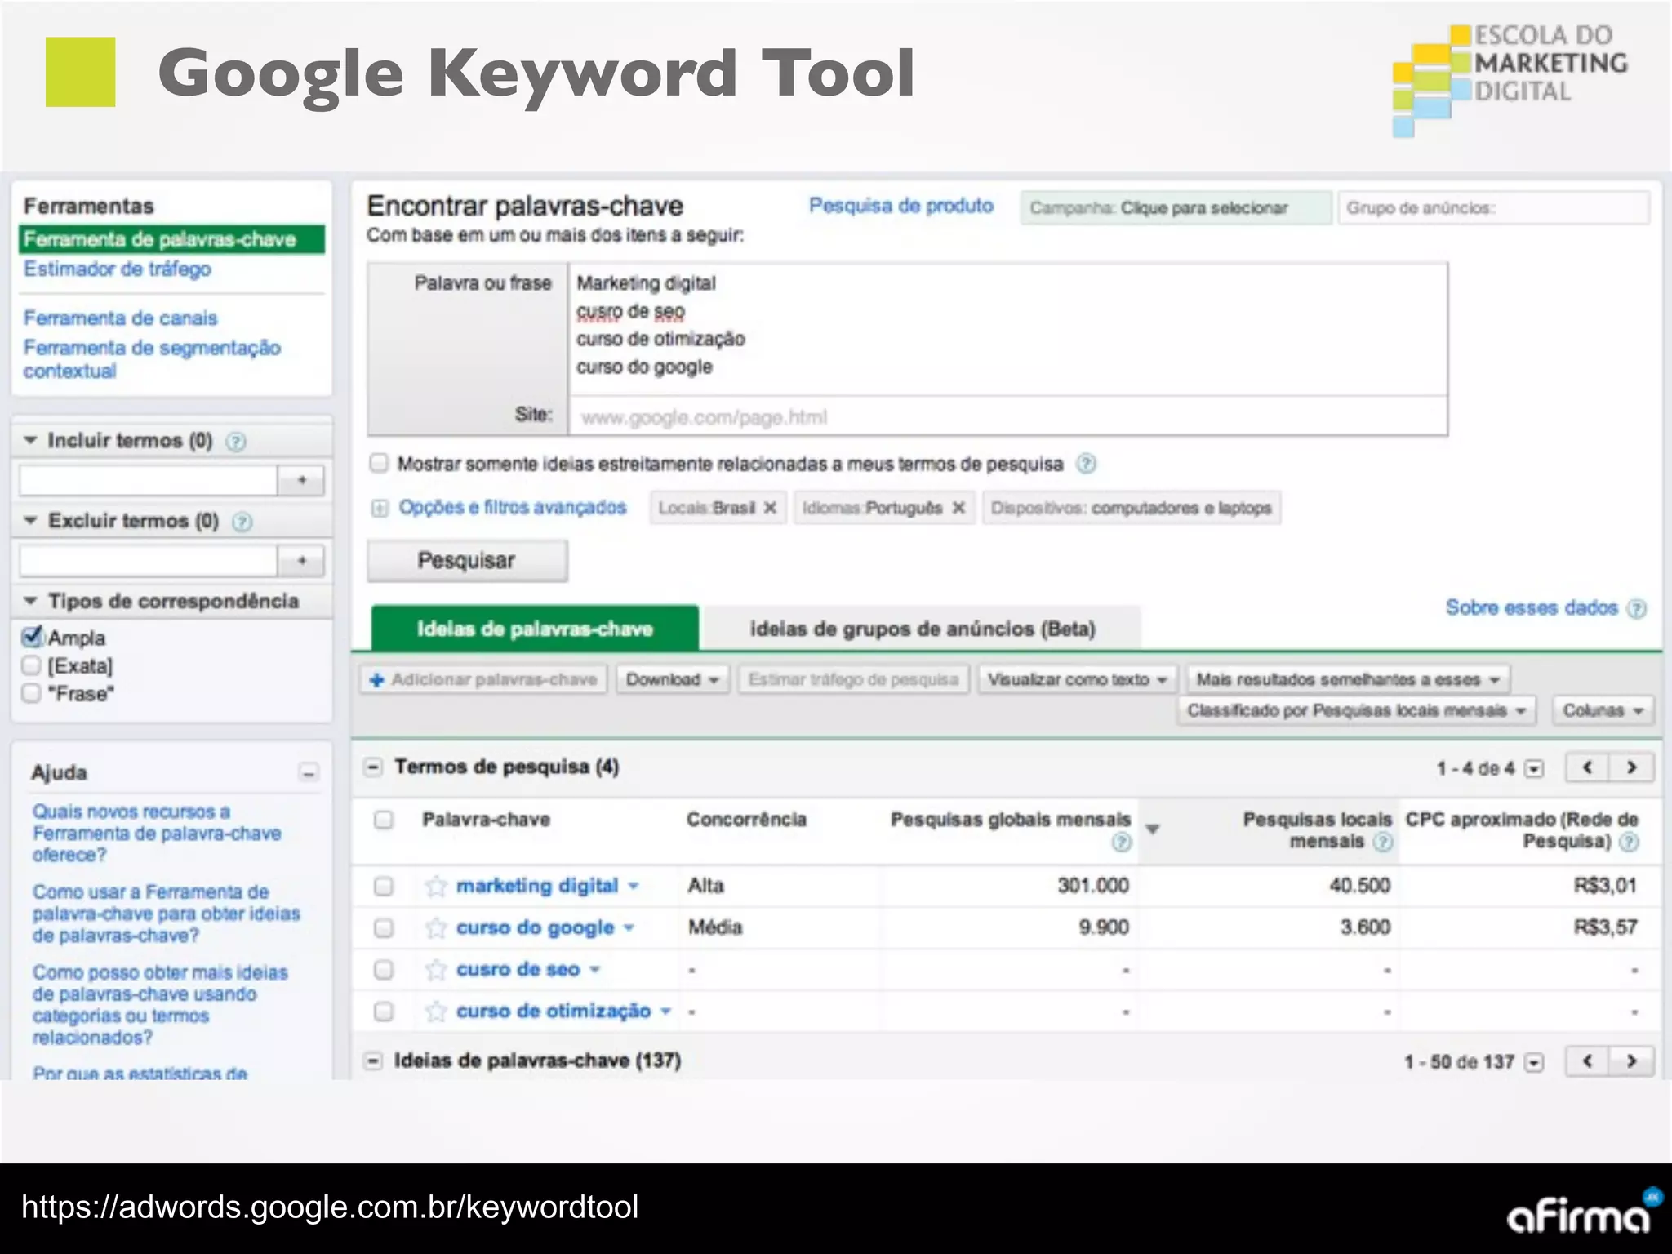
Task: Open Sobre esses dados link
Action: pos(1532,607)
